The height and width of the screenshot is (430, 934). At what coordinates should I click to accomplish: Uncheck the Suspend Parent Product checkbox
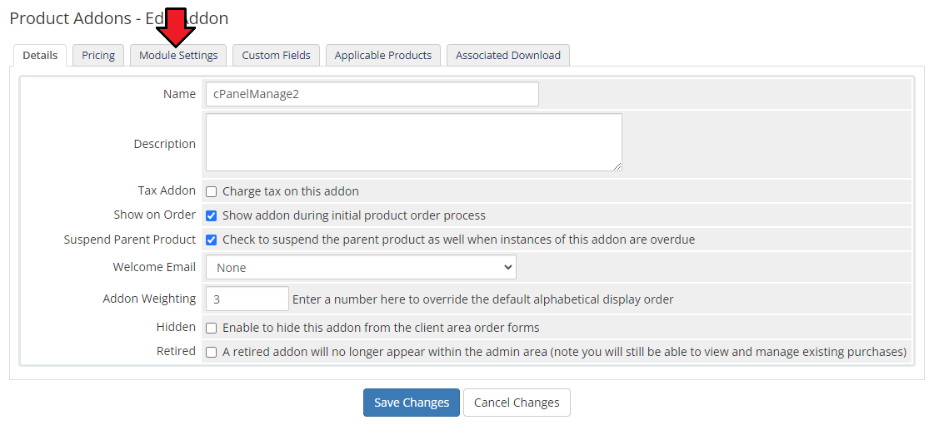point(211,240)
